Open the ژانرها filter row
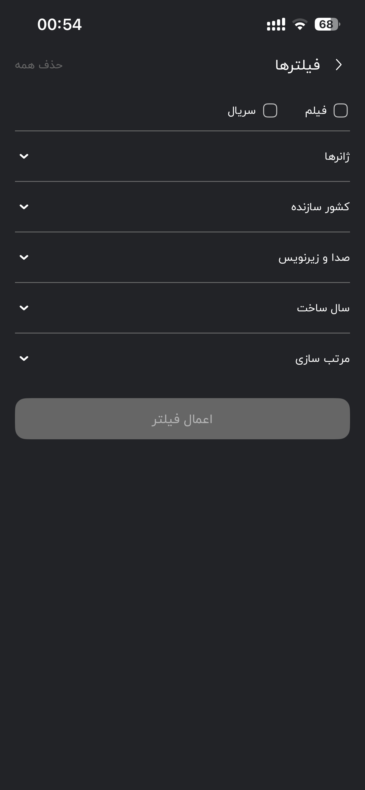The width and height of the screenshot is (365, 790). (182, 156)
